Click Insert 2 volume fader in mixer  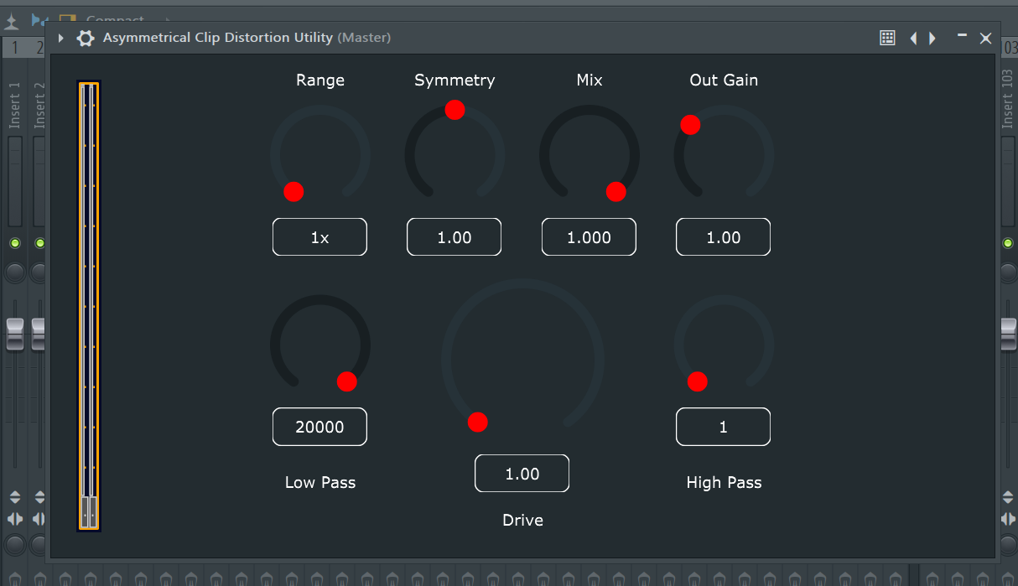point(39,334)
